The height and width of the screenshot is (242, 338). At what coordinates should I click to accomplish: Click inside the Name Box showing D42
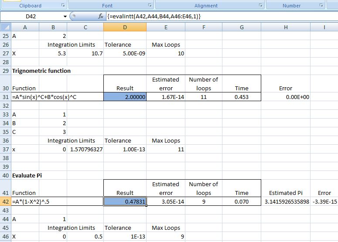pyautogui.click(x=31, y=16)
